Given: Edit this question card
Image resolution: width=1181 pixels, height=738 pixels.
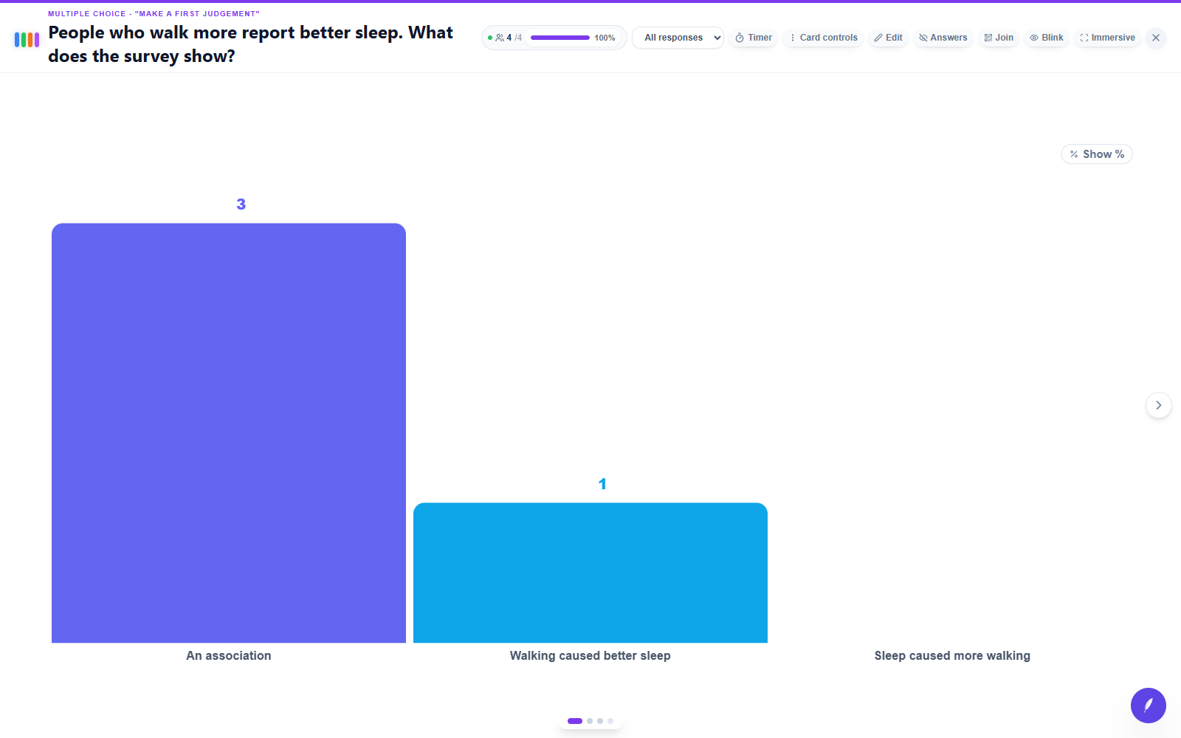Looking at the screenshot, I should (x=888, y=38).
